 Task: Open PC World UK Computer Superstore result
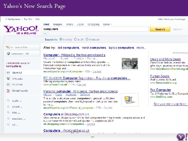click(87, 78)
